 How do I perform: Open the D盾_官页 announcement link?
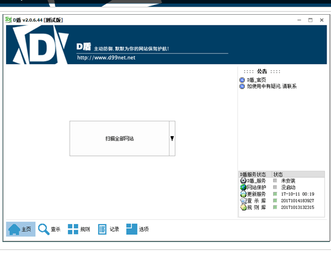(x=256, y=80)
